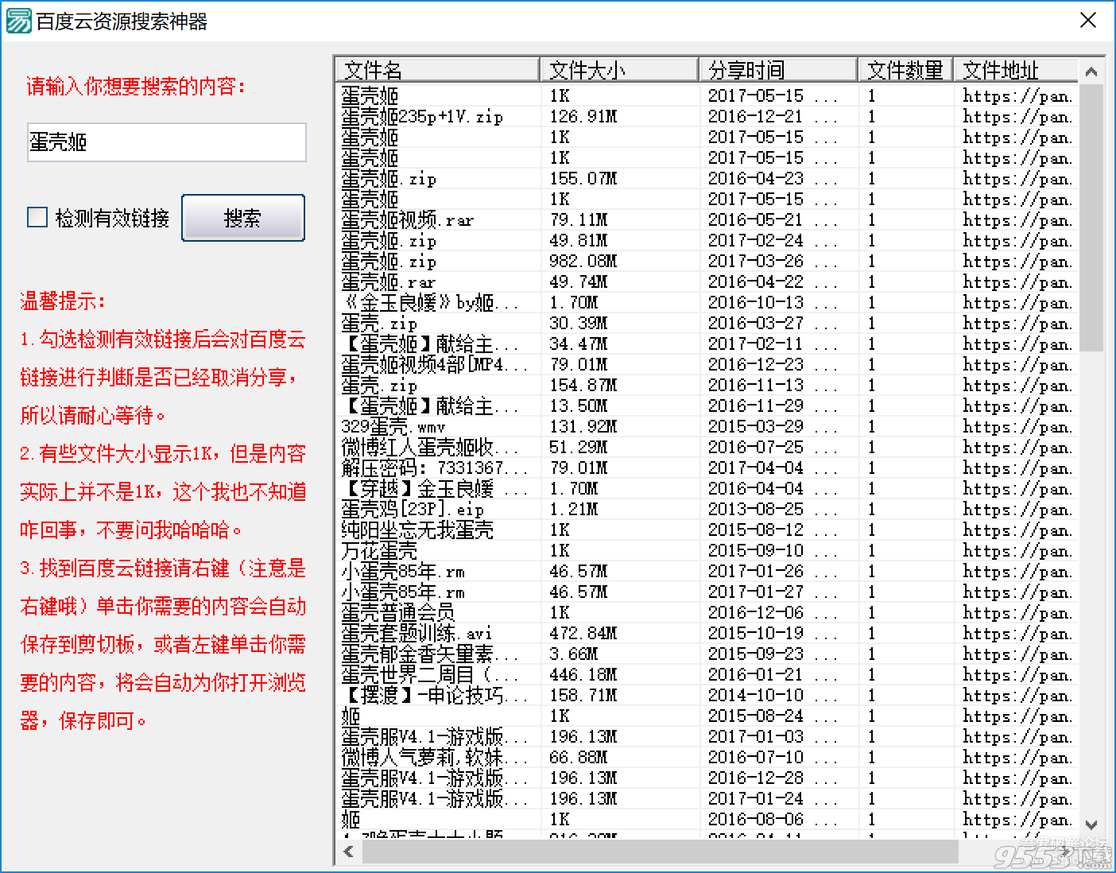This screenshot has height=873, width=1116.
Task: Click the vertical scrollbar up arrow
Action: point(1091,72)
